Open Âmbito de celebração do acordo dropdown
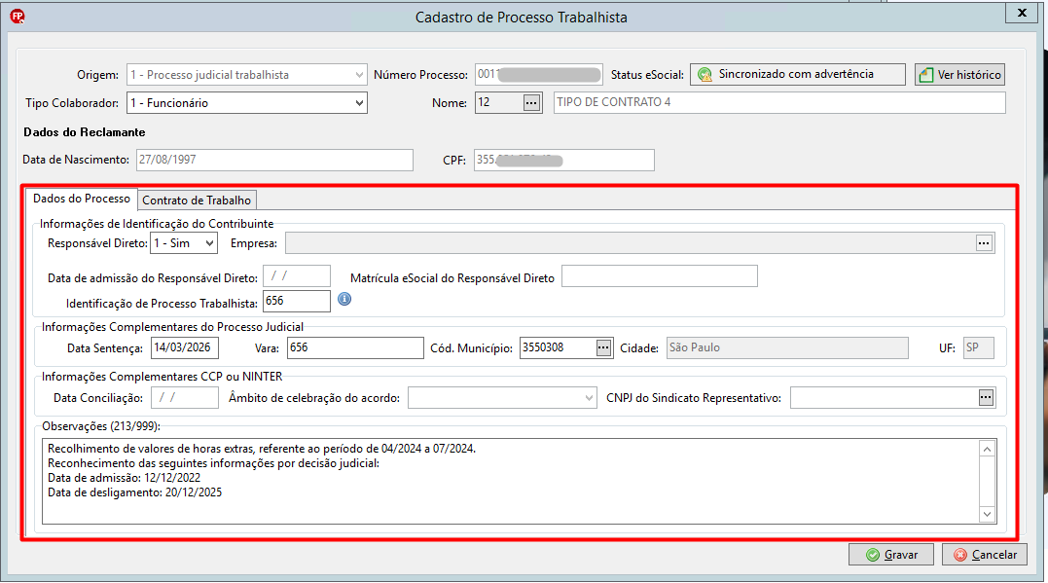This screenshot has width=1048, height=583. tap(589, 398)
